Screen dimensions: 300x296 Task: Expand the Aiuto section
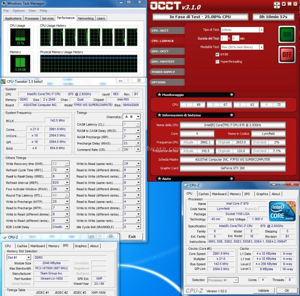231,178
